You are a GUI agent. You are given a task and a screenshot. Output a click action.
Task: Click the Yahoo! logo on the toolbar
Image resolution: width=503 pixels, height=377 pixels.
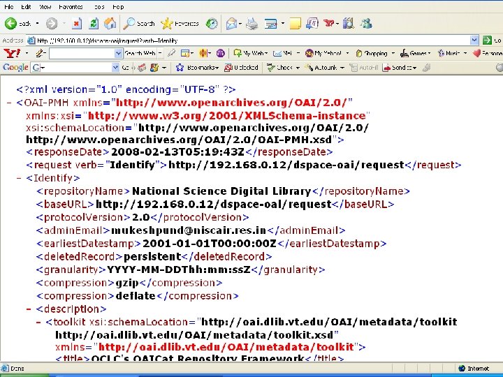pos(12,53)
